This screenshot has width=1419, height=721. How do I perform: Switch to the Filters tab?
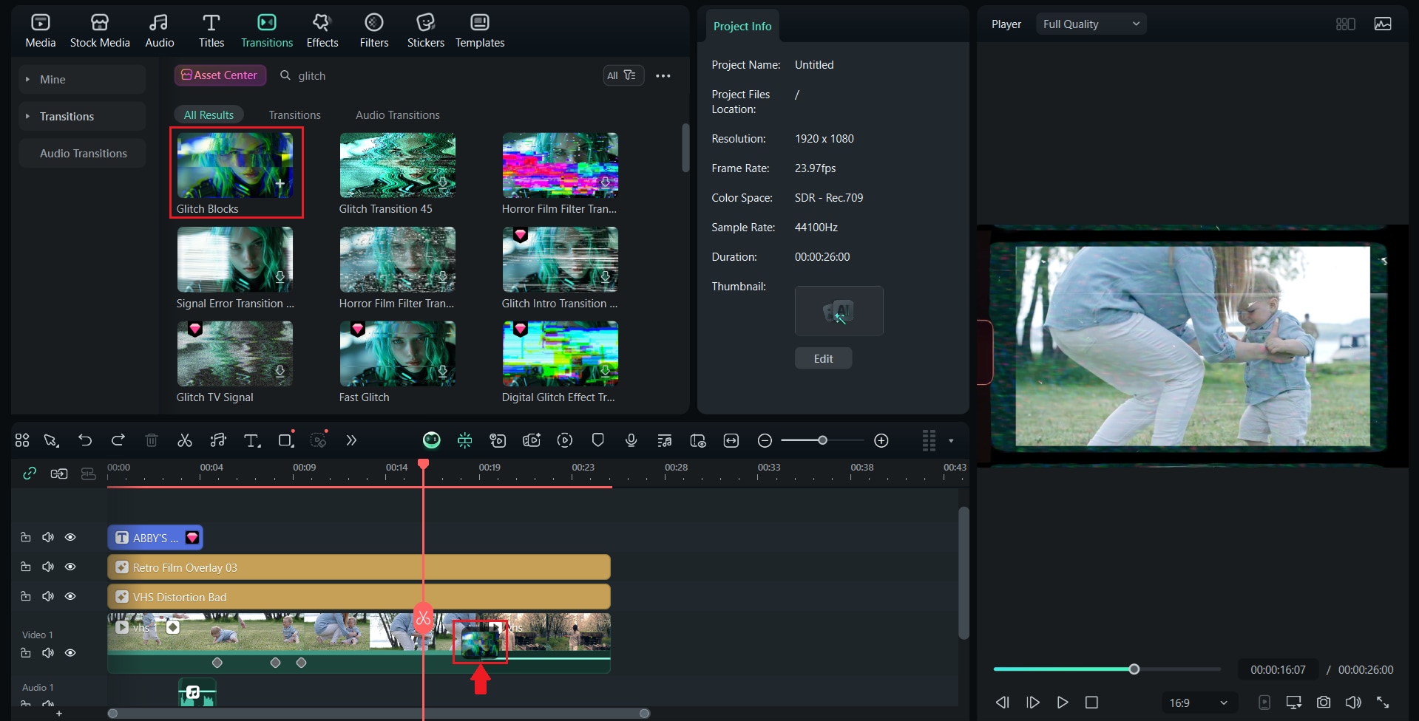click(374, 32)
